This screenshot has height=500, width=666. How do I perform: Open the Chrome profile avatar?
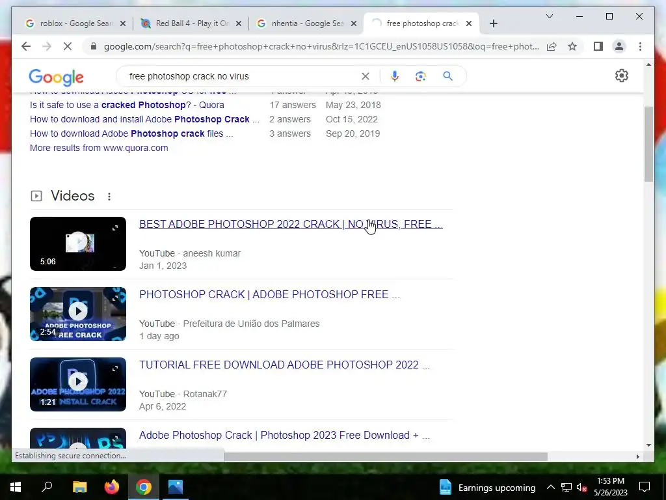619,46
